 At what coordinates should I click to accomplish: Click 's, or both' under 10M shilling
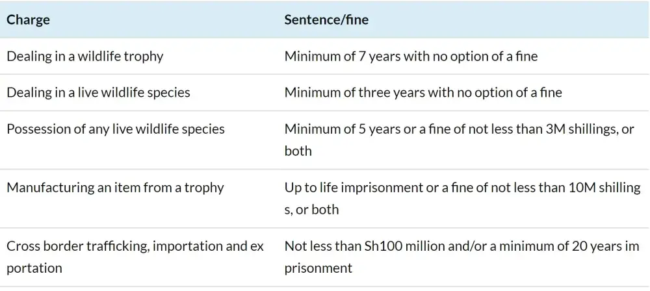coord(311,209)
